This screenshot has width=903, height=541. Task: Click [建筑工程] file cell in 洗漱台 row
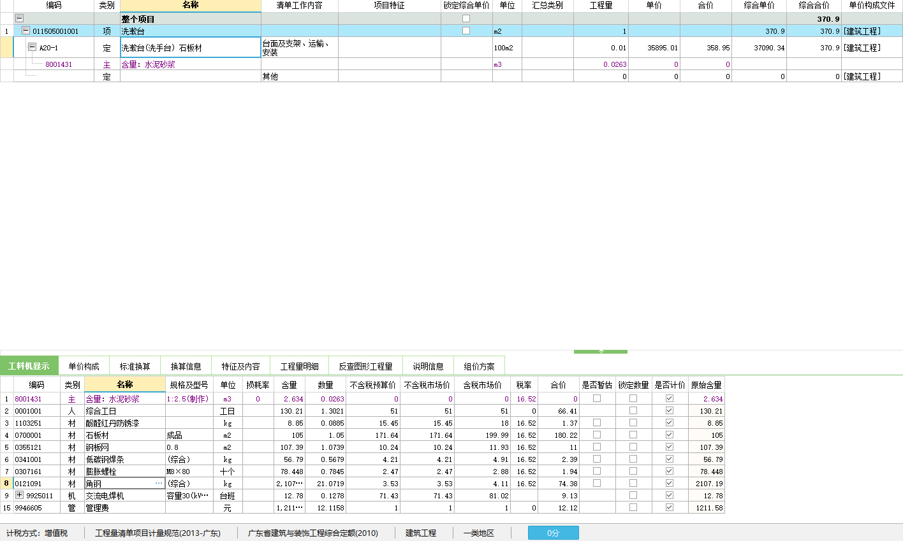[x=872, y=31]
